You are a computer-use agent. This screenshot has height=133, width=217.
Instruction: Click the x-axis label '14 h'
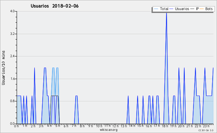point(132,126)
